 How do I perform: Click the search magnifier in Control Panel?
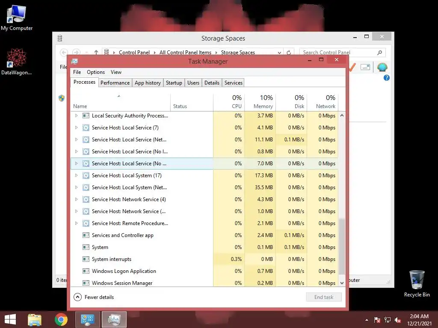tap(380, 53)
